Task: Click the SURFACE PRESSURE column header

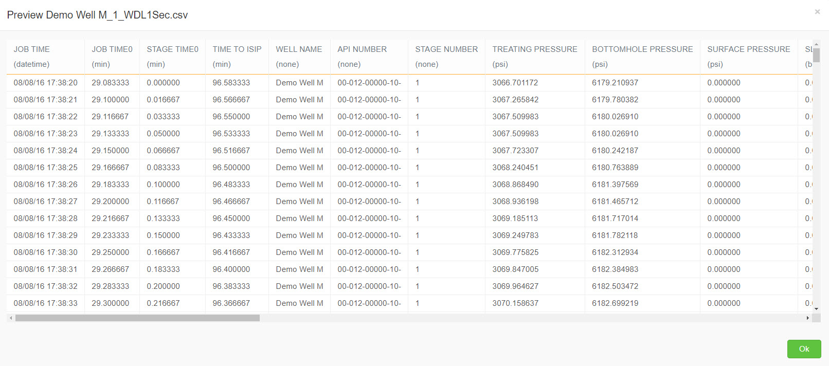Action: click(x=748, y=49)
